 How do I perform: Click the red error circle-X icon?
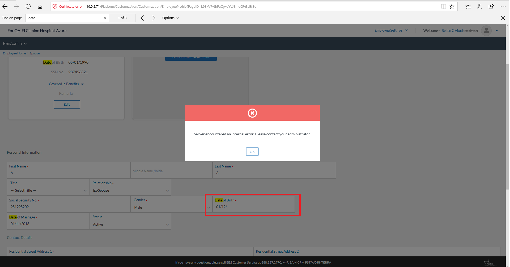[x=252, y=113]
